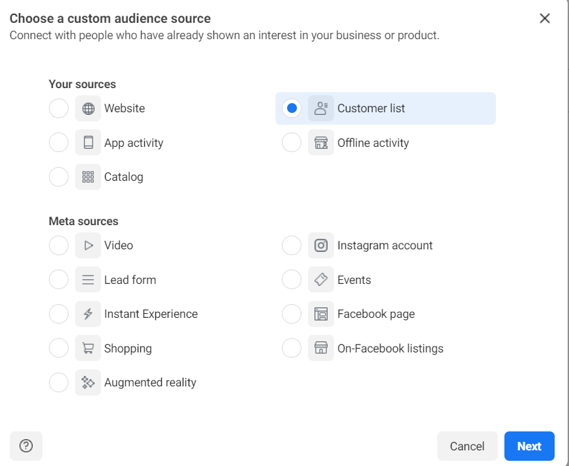
Task: Select the Lead form radio button
Action: (x=59, y=279)
